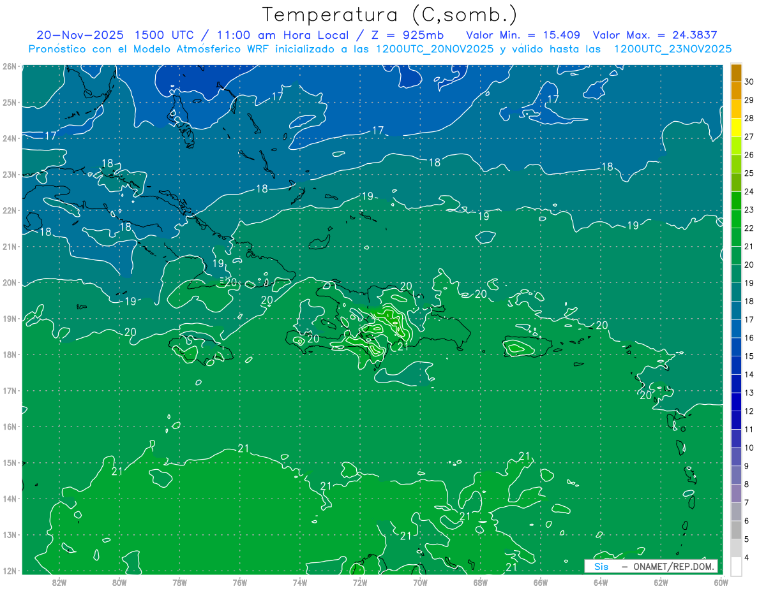Click the '60W' longitude axis label
Image resolution: width=766 pixels, height=591 pixels.
(721, 581)
